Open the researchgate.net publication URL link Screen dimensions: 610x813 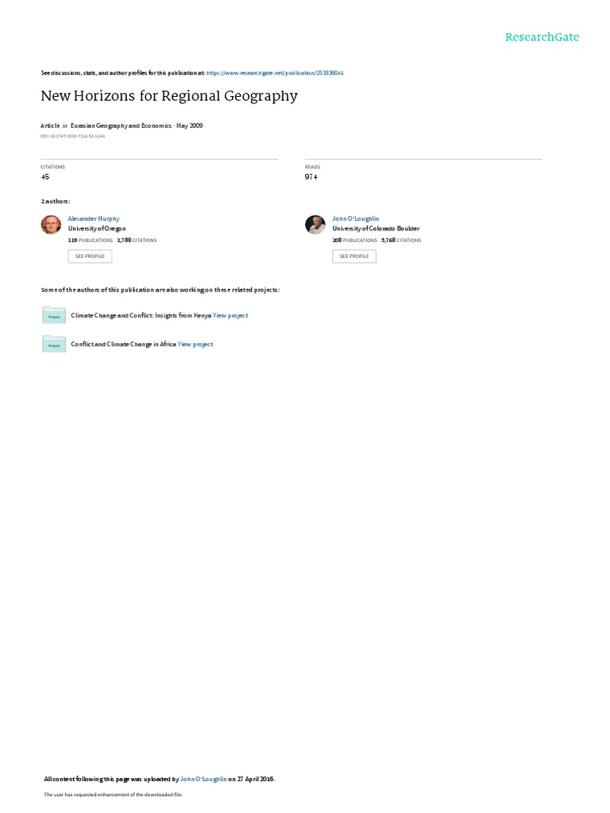point(275,73)
